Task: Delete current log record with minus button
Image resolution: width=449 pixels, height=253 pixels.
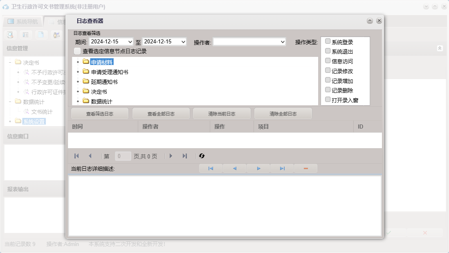Action: (x=305, y=169)
